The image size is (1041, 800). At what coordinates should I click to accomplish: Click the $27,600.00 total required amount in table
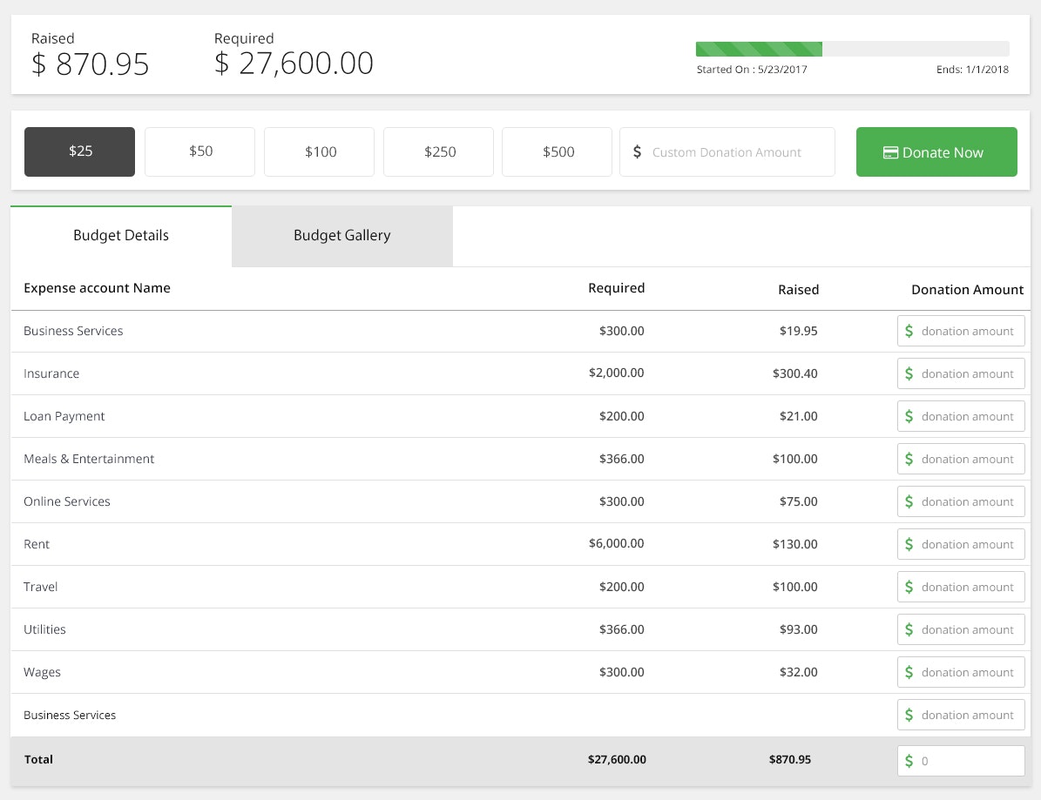[x=617, y=760]
